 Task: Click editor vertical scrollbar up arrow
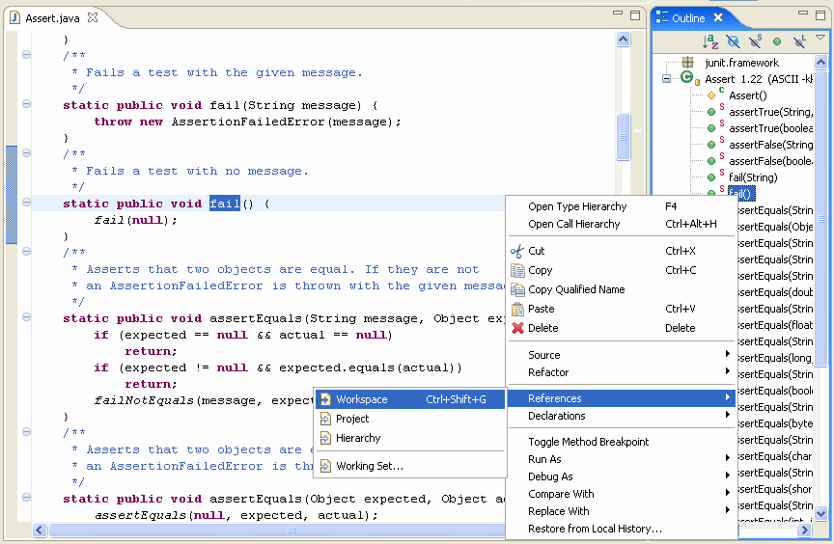point(623,40)
